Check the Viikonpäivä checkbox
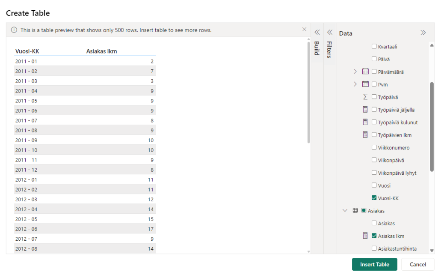This screenshot has width=438, height=275. coord(374,160)
